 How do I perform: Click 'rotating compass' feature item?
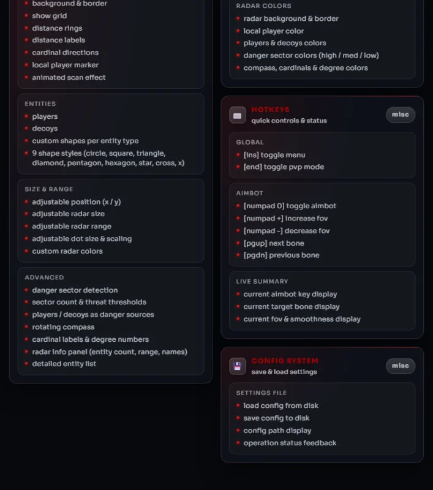[x=63, y=327]
